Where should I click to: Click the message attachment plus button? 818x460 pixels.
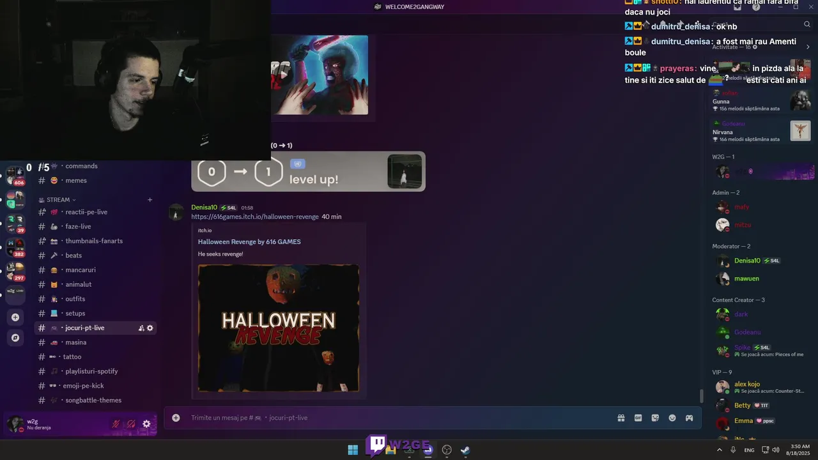(176, 418)
